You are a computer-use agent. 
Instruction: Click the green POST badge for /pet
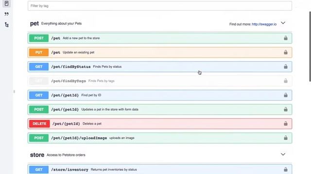click(x=39, y=38)
